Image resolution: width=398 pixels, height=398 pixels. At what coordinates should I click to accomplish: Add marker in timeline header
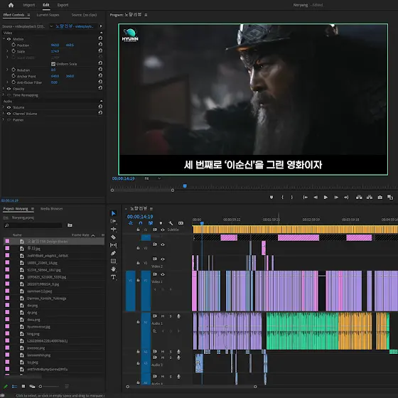[x=161, y=223]
